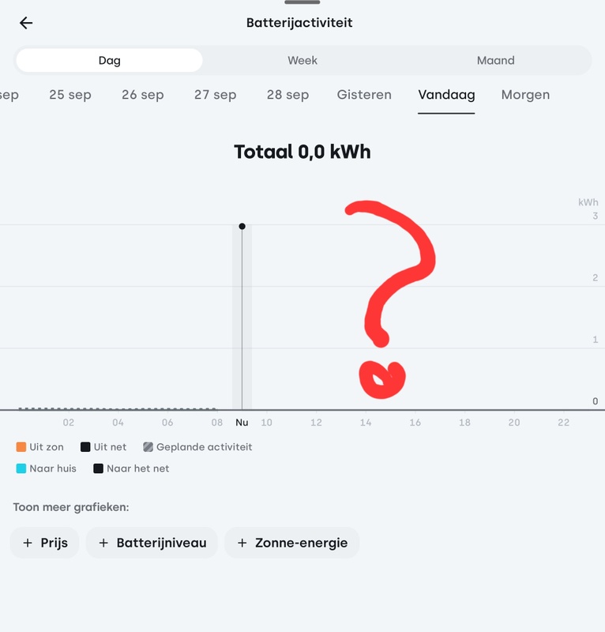This screenshot has width=605, height=632.
Task: Click the orange Uit zon legend swatch
Action: click(x=21, y=447)
